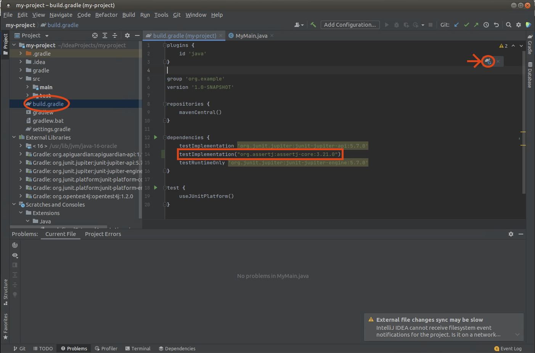This screenshot has height=353, width=535.
Task: Open Project panel gear options
Action: 127,35
